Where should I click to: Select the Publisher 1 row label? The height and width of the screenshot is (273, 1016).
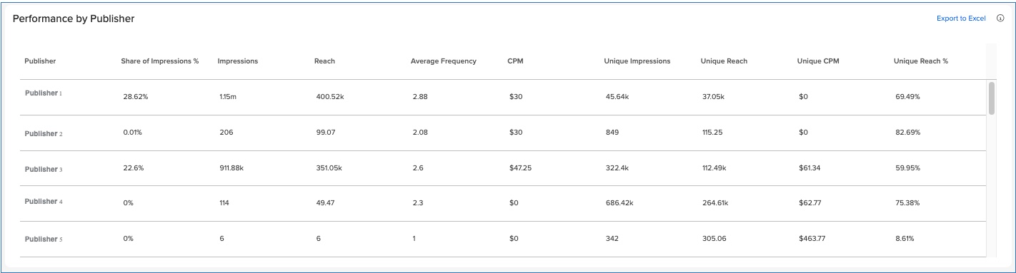click(x=44, y=93)
